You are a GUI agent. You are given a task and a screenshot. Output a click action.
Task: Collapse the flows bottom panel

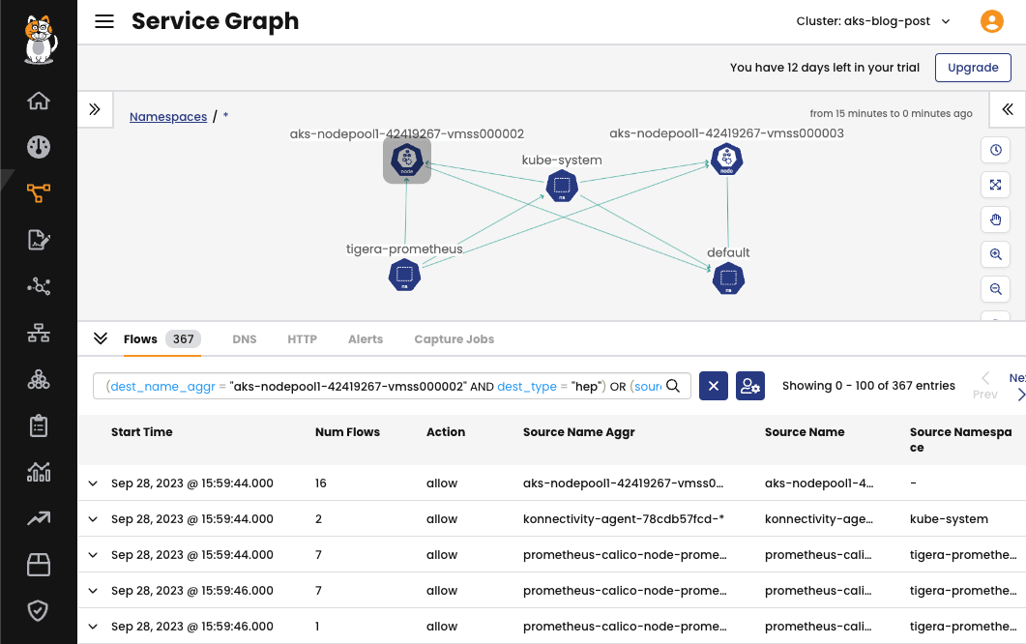click(x=101, y=338)
